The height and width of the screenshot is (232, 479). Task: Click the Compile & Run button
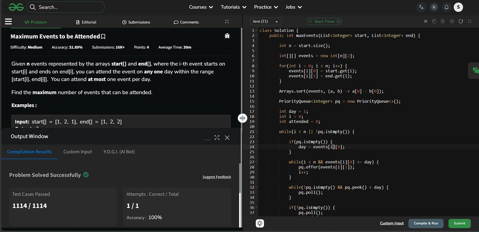[x=426, y=223]
